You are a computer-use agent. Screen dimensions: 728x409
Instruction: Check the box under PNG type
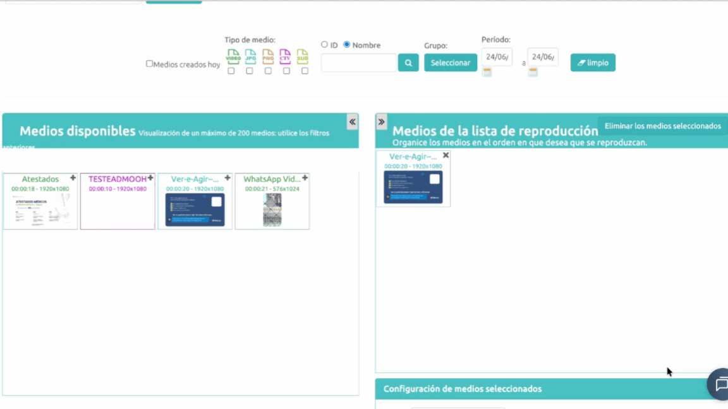pos(268,71)
